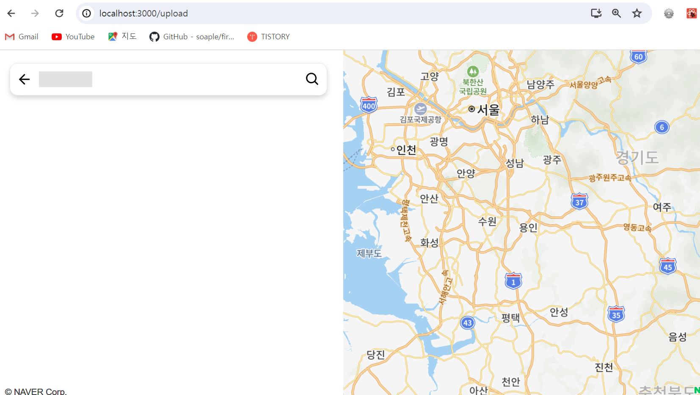Viewport: 700px width, 395px height.
Task: Click the 서울 label on the map
Action: [488, 110]
